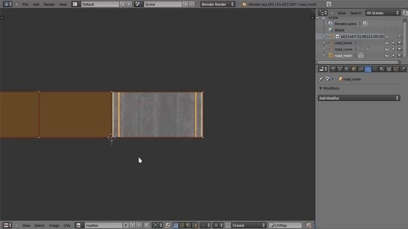Open the outliner Search menu

[x=356, y=13]
